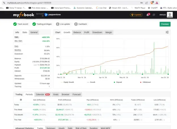Click the tall green bar in mid-June
This screenshot has height=129, width=177.
pyautogui.click(x=154, y=58)
